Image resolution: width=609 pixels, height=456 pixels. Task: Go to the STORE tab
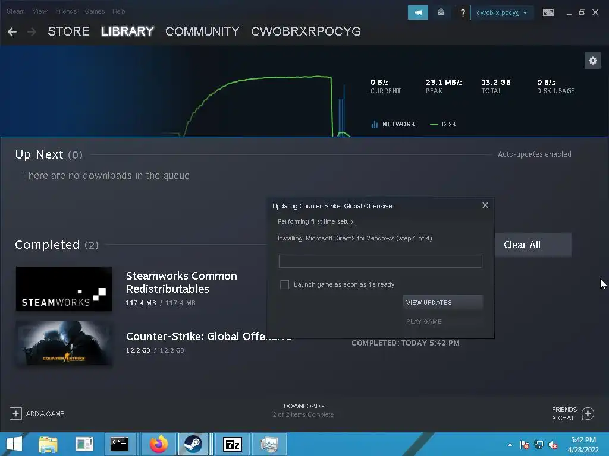click(x=69, y=31)
